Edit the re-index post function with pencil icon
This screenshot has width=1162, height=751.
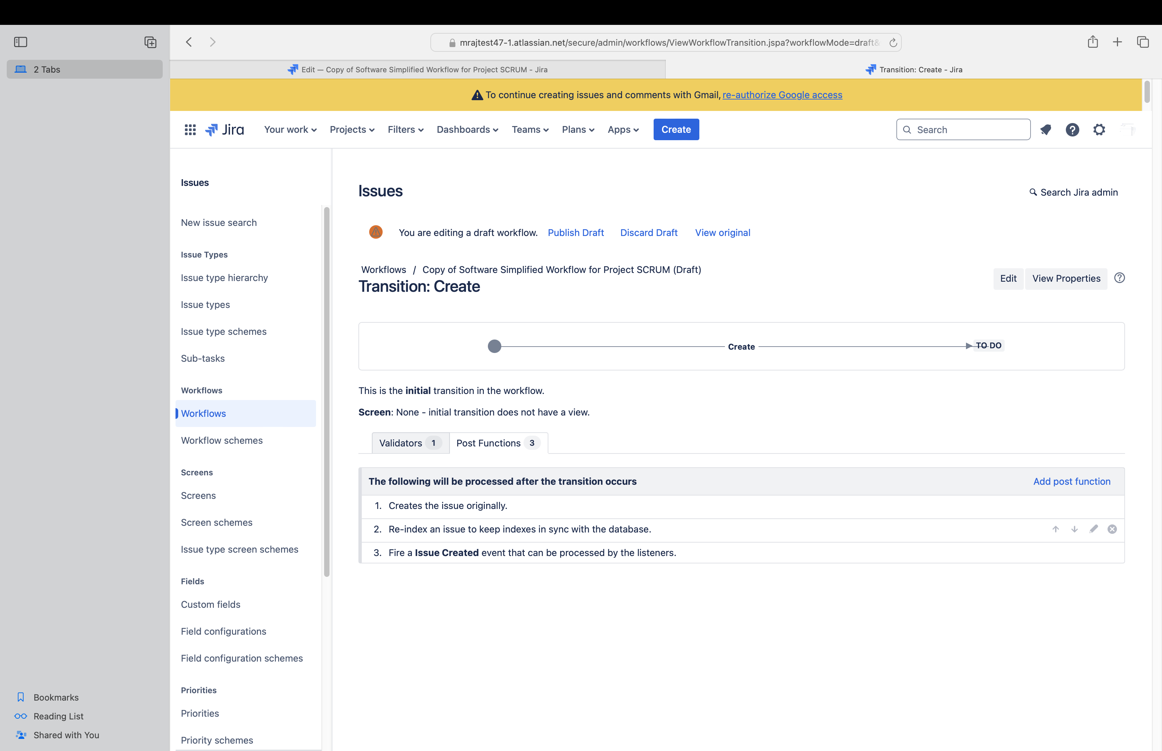tap(1094, 529)
